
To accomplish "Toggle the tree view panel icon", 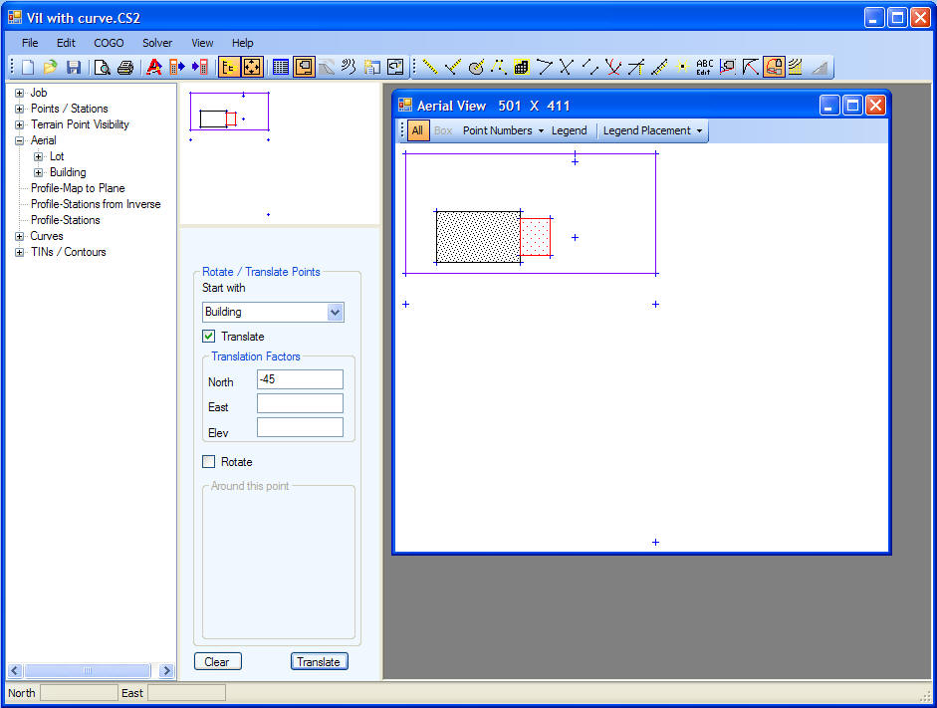I will 229,68.
